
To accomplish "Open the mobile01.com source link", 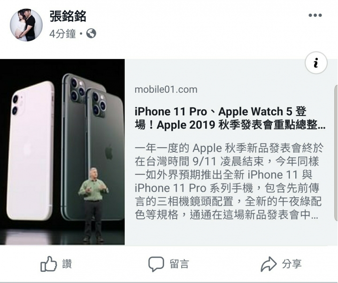I will (x=166, y=89).
